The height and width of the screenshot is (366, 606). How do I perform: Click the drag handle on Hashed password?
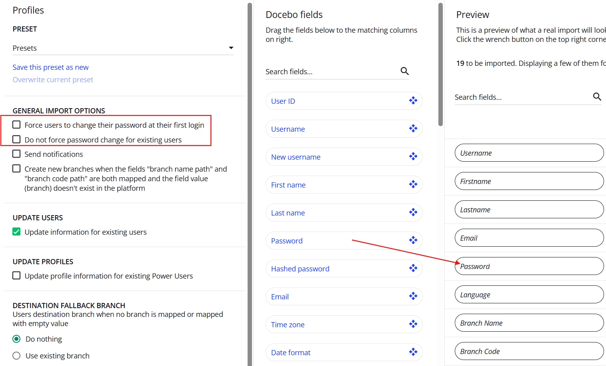click(413, 268)
